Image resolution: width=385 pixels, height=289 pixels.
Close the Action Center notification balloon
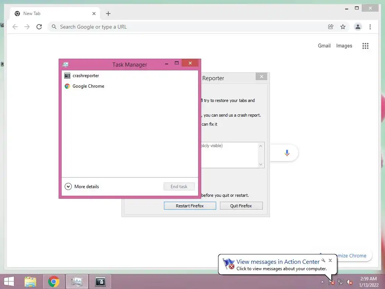coord(330,260)
